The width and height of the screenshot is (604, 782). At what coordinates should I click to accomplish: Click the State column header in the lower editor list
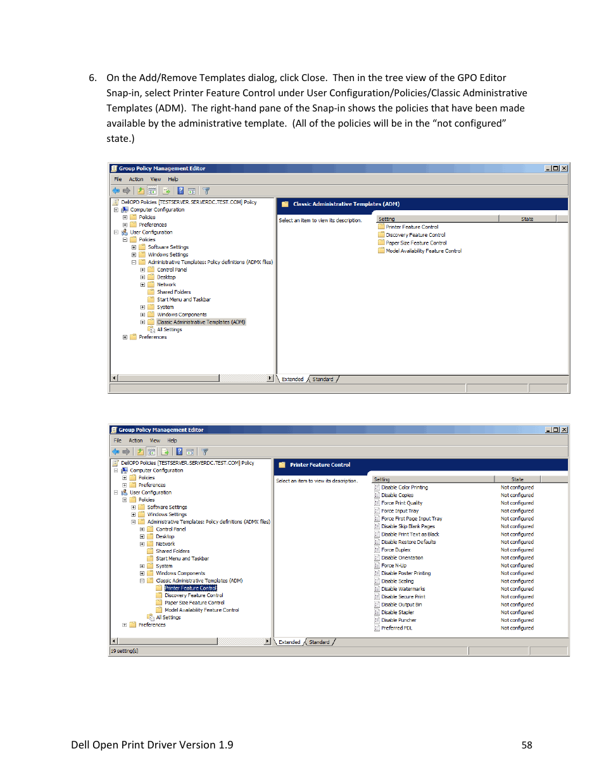[x=517, y=479]
